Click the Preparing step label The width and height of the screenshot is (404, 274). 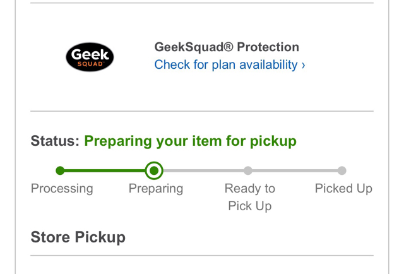[156, 188]
